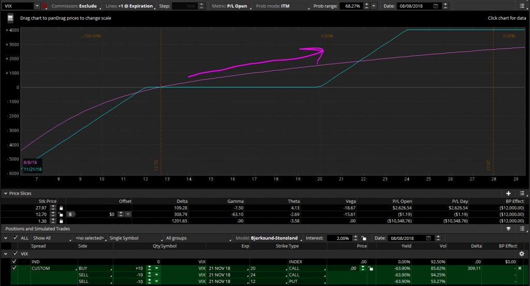The height and width of the screenshot is (286, 530).
Task: Click the chart image icon at top left
Action: [x=10, y=18]
